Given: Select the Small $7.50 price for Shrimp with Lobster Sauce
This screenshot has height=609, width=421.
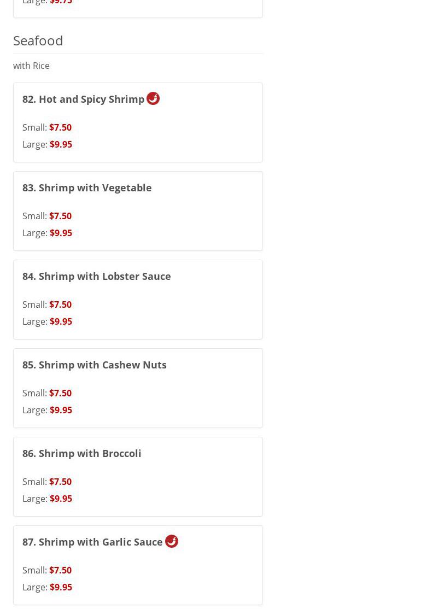Looking at the screenshot, I should pos(60,304).
